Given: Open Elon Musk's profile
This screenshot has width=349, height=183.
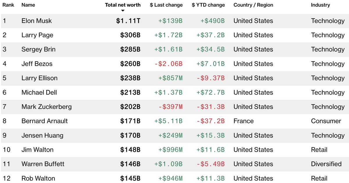Looking at the screenshot, I should click(x=37, y=21).
